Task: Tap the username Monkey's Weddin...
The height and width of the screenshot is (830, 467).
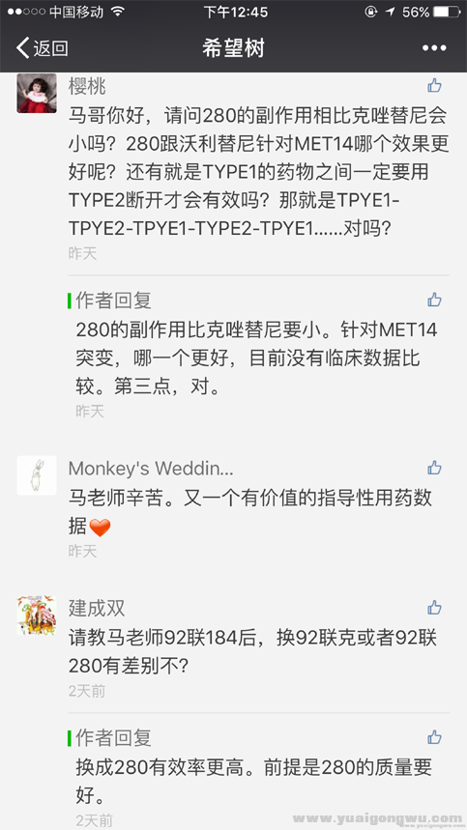Action: (151, 469)
